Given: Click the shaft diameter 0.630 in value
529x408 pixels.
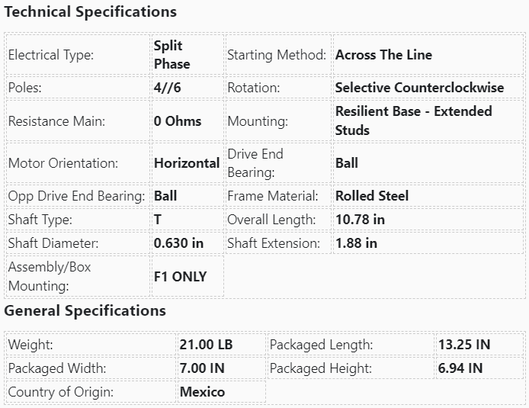Looking at the screenshot, I should (x=178, y=243).
